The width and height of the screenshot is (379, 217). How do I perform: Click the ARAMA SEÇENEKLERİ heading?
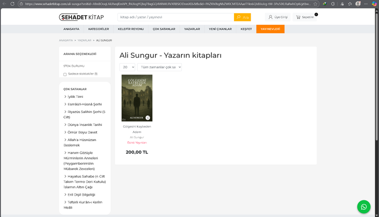tap(80, 54)
